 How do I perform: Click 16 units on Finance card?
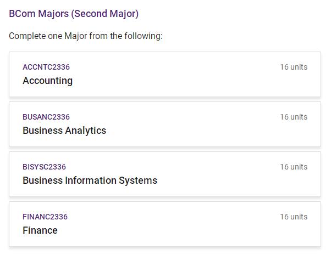294,217
